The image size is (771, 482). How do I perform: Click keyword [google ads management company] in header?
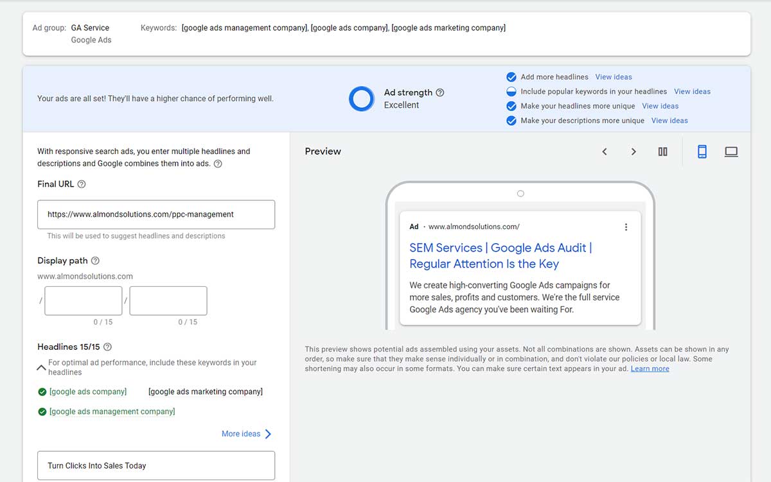pos(245,28)
